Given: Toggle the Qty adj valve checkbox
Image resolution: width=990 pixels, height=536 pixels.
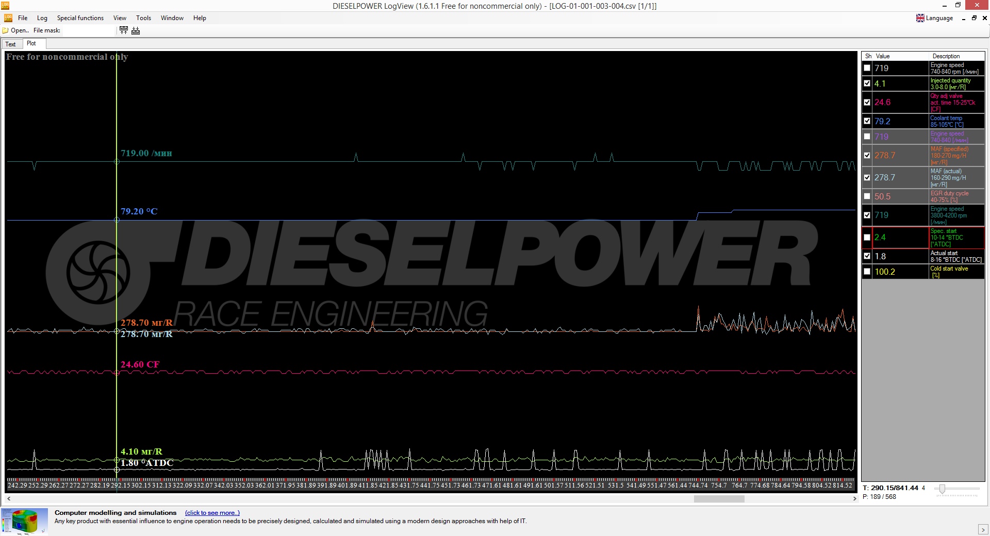Looking at the screenshot, I should [867, 102].
